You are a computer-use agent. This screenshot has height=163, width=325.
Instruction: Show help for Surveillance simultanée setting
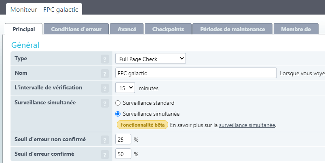[x=105, y=103]
